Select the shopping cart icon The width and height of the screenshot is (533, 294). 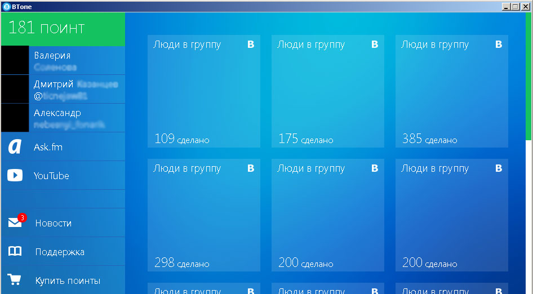coord(15,279)
